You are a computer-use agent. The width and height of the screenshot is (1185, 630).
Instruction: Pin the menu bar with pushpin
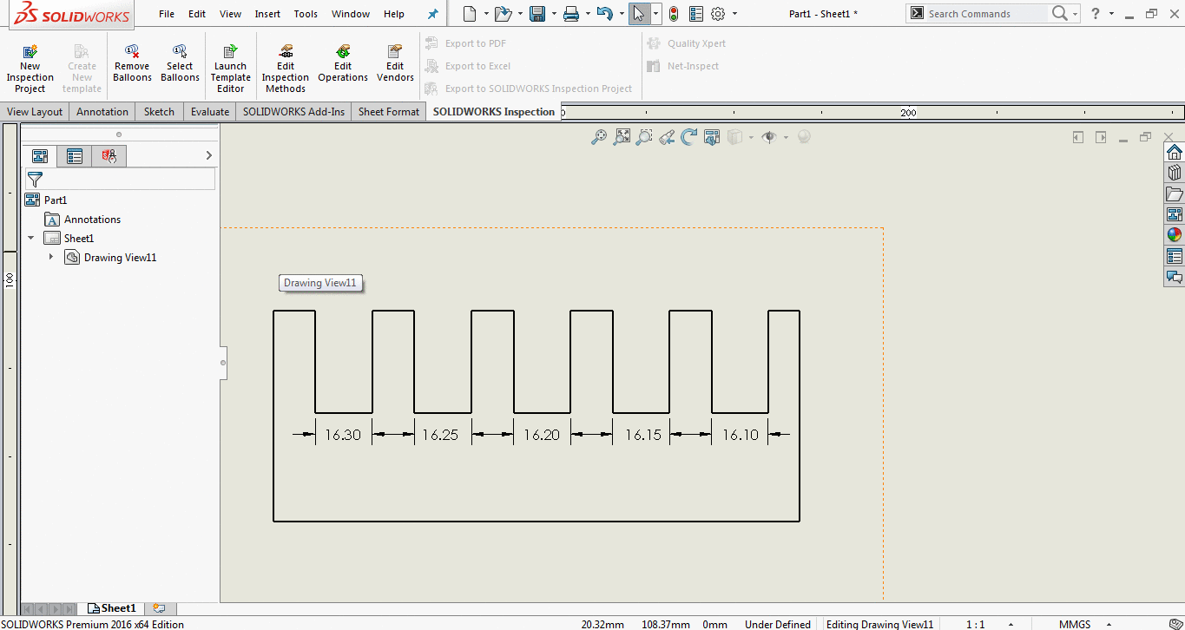point(433,14)
